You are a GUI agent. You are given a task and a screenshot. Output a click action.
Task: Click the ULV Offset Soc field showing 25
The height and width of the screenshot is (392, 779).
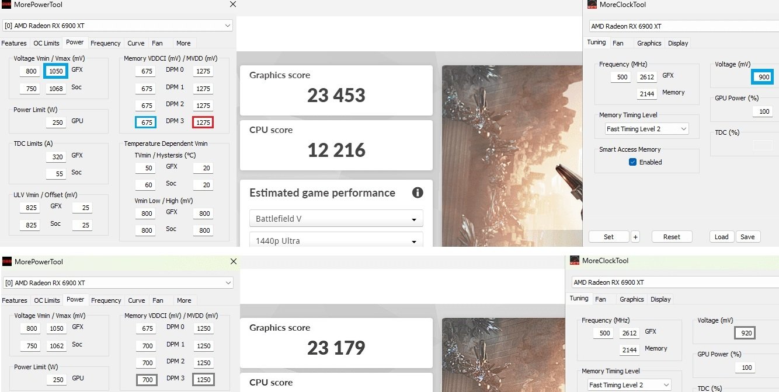coord(82,225)
